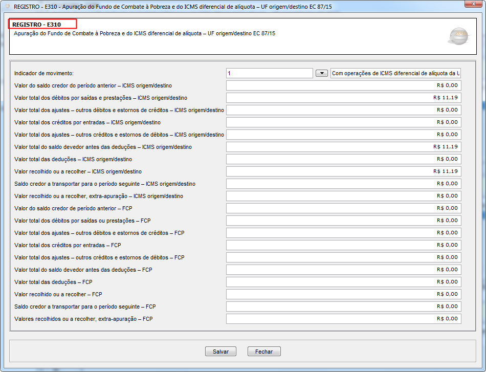Click total débitos por saídas FCP field
The image size is (486, 372).
(343, 221)
